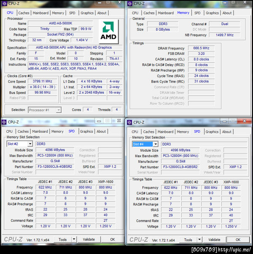Click Tools button in bottom-left window
The height and width of the screenshot is (254, 253).
(62, 239)
